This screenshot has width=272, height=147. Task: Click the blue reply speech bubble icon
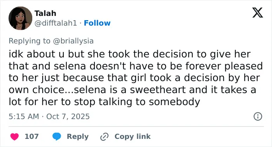coord(57,137)
